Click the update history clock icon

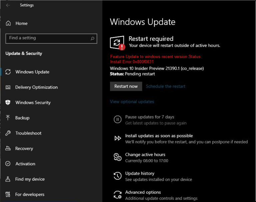118,176
